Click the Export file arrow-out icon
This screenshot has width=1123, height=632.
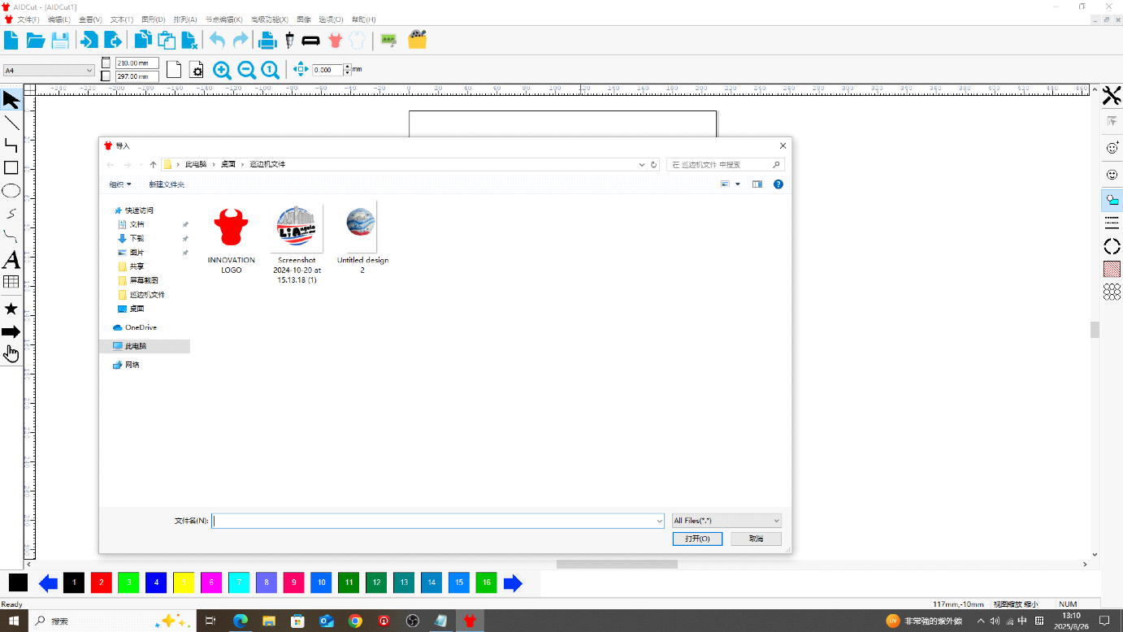[x=113, y=40]
